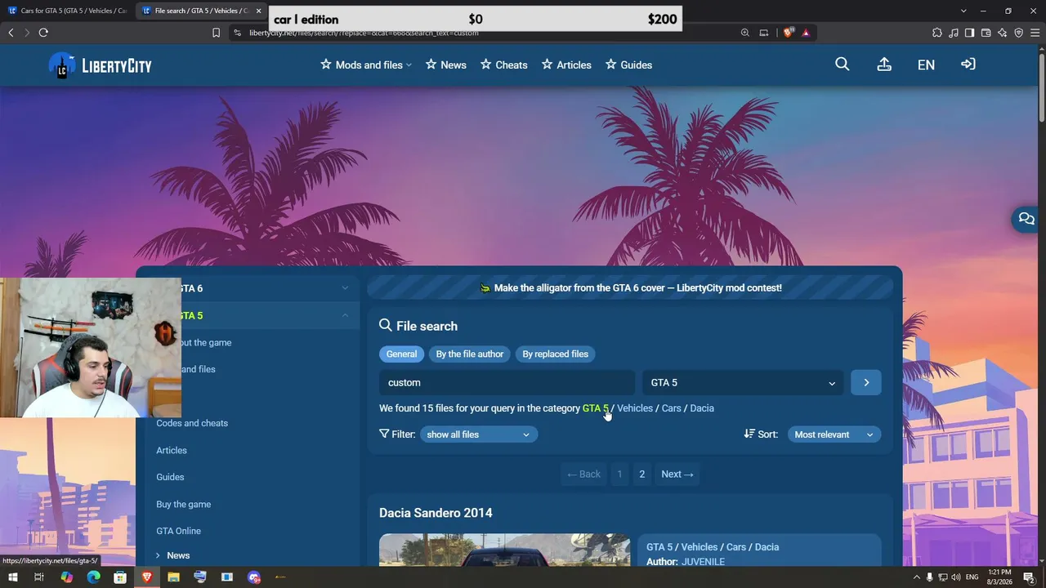Select 'By the file author' search mode
Image resolution: width=1046 pixels, height=588 pixels.
(470, 354)
